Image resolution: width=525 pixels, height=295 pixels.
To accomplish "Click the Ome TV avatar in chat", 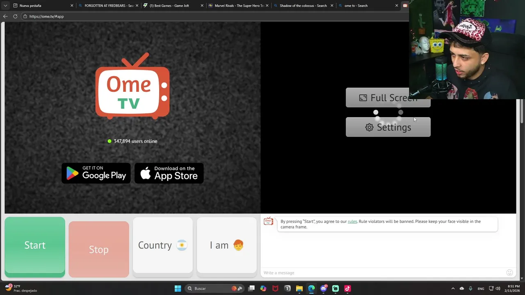I will pyautogui.click(x=268, y=221).
